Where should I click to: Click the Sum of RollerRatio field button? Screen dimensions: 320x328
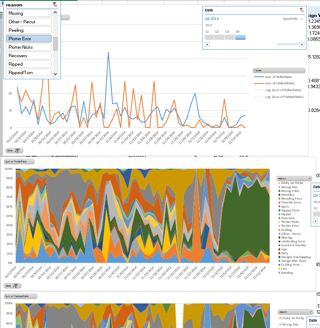19,161
